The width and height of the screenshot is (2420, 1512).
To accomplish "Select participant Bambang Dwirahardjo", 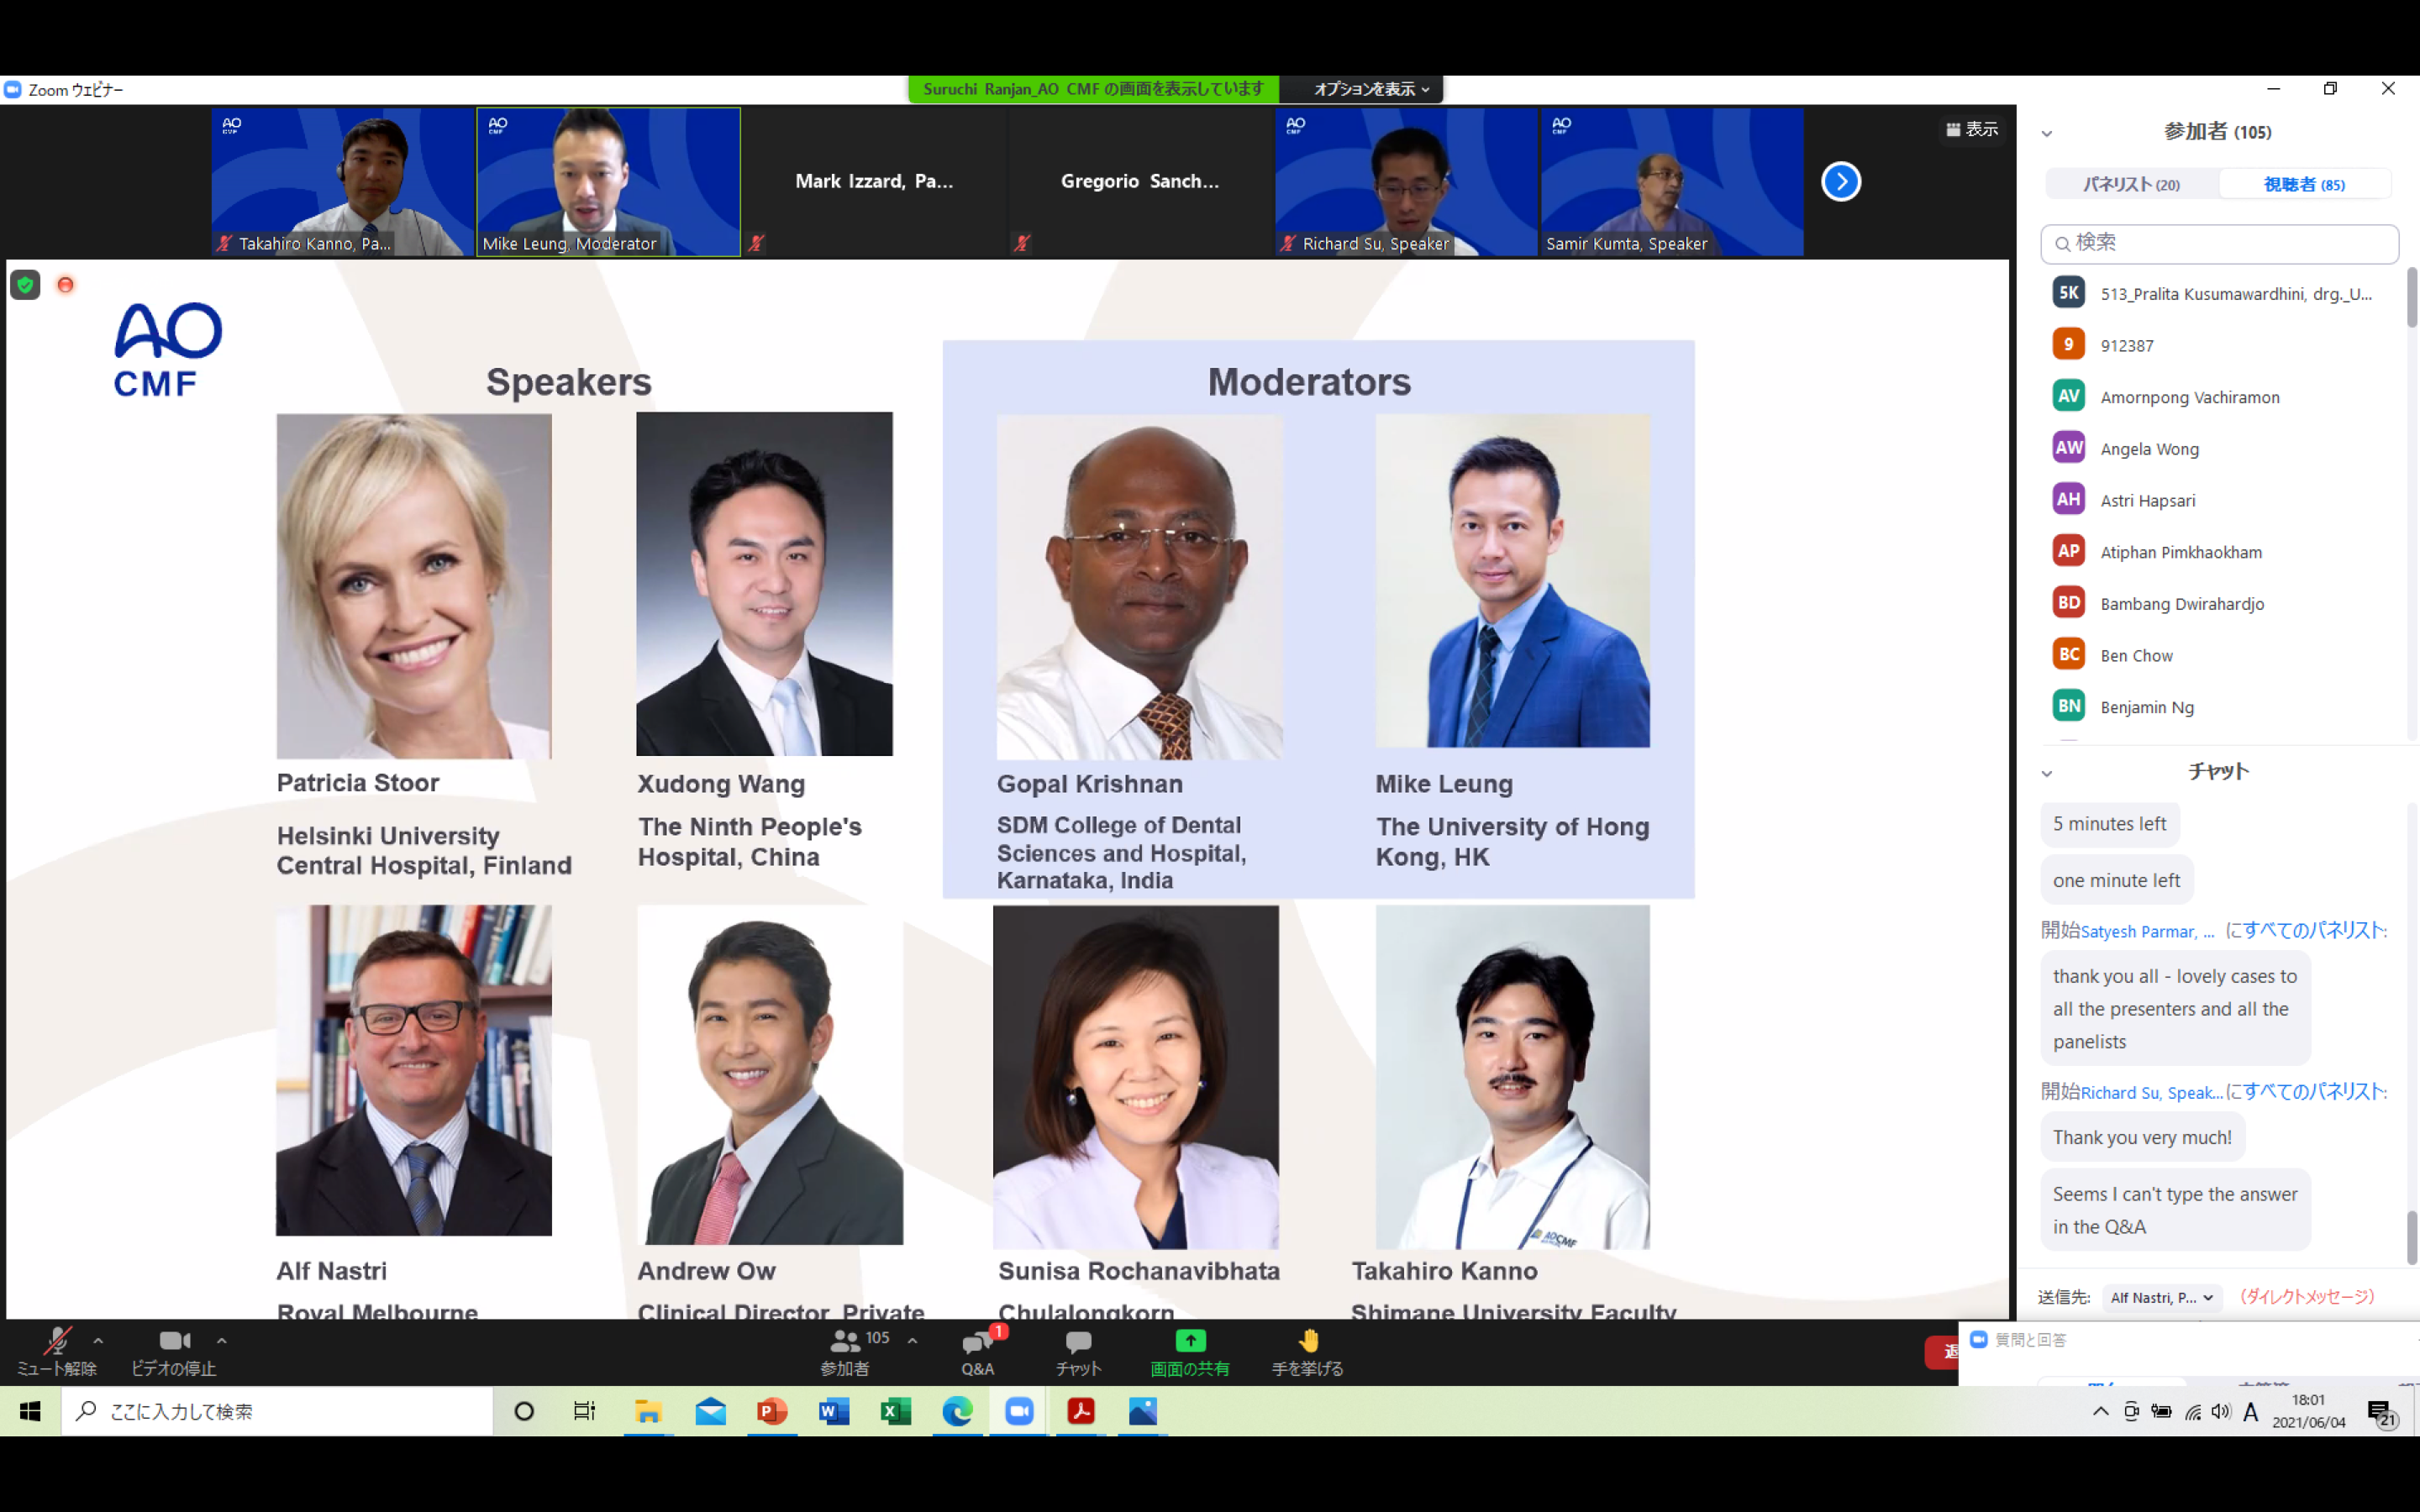I will (x=2219, y=603).
